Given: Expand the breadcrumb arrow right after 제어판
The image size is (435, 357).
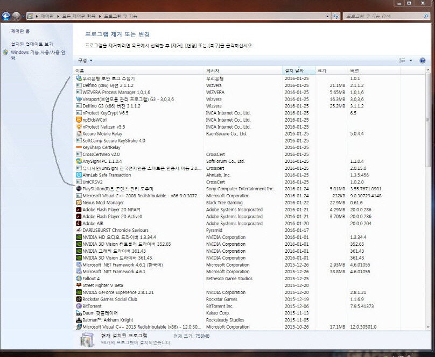Looking at the screenshot, I should click(58, 16).
